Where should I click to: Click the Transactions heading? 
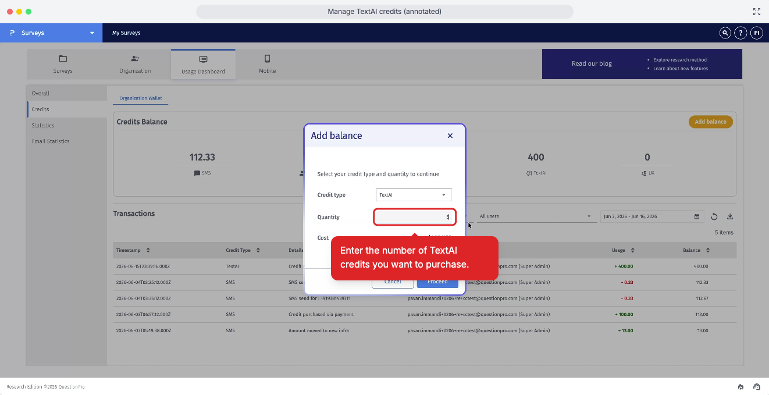[134, 213]
